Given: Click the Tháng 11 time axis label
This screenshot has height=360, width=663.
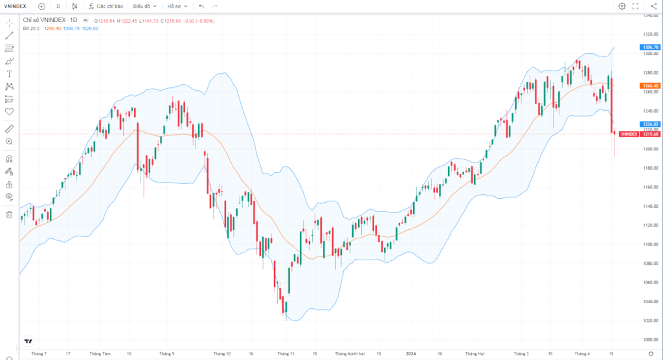Looking at the screenshot, I should [286, 354].
